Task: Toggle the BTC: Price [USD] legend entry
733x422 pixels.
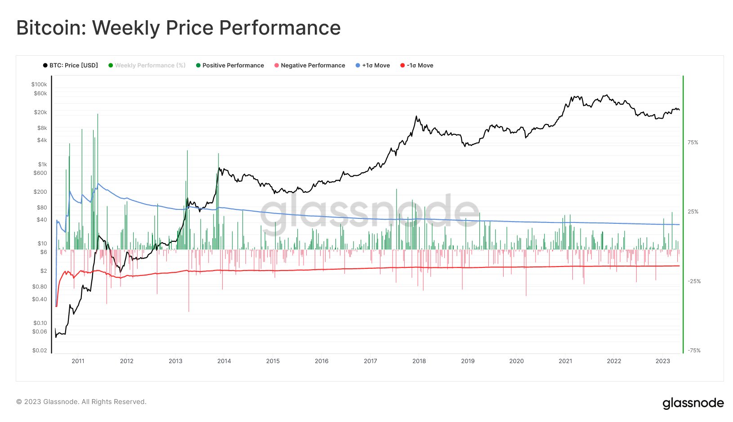Action: 71,66
